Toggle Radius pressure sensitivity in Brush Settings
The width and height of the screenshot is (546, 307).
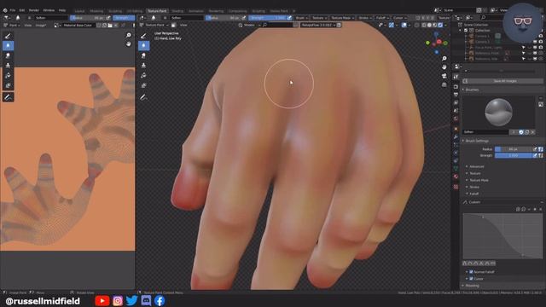535,149
